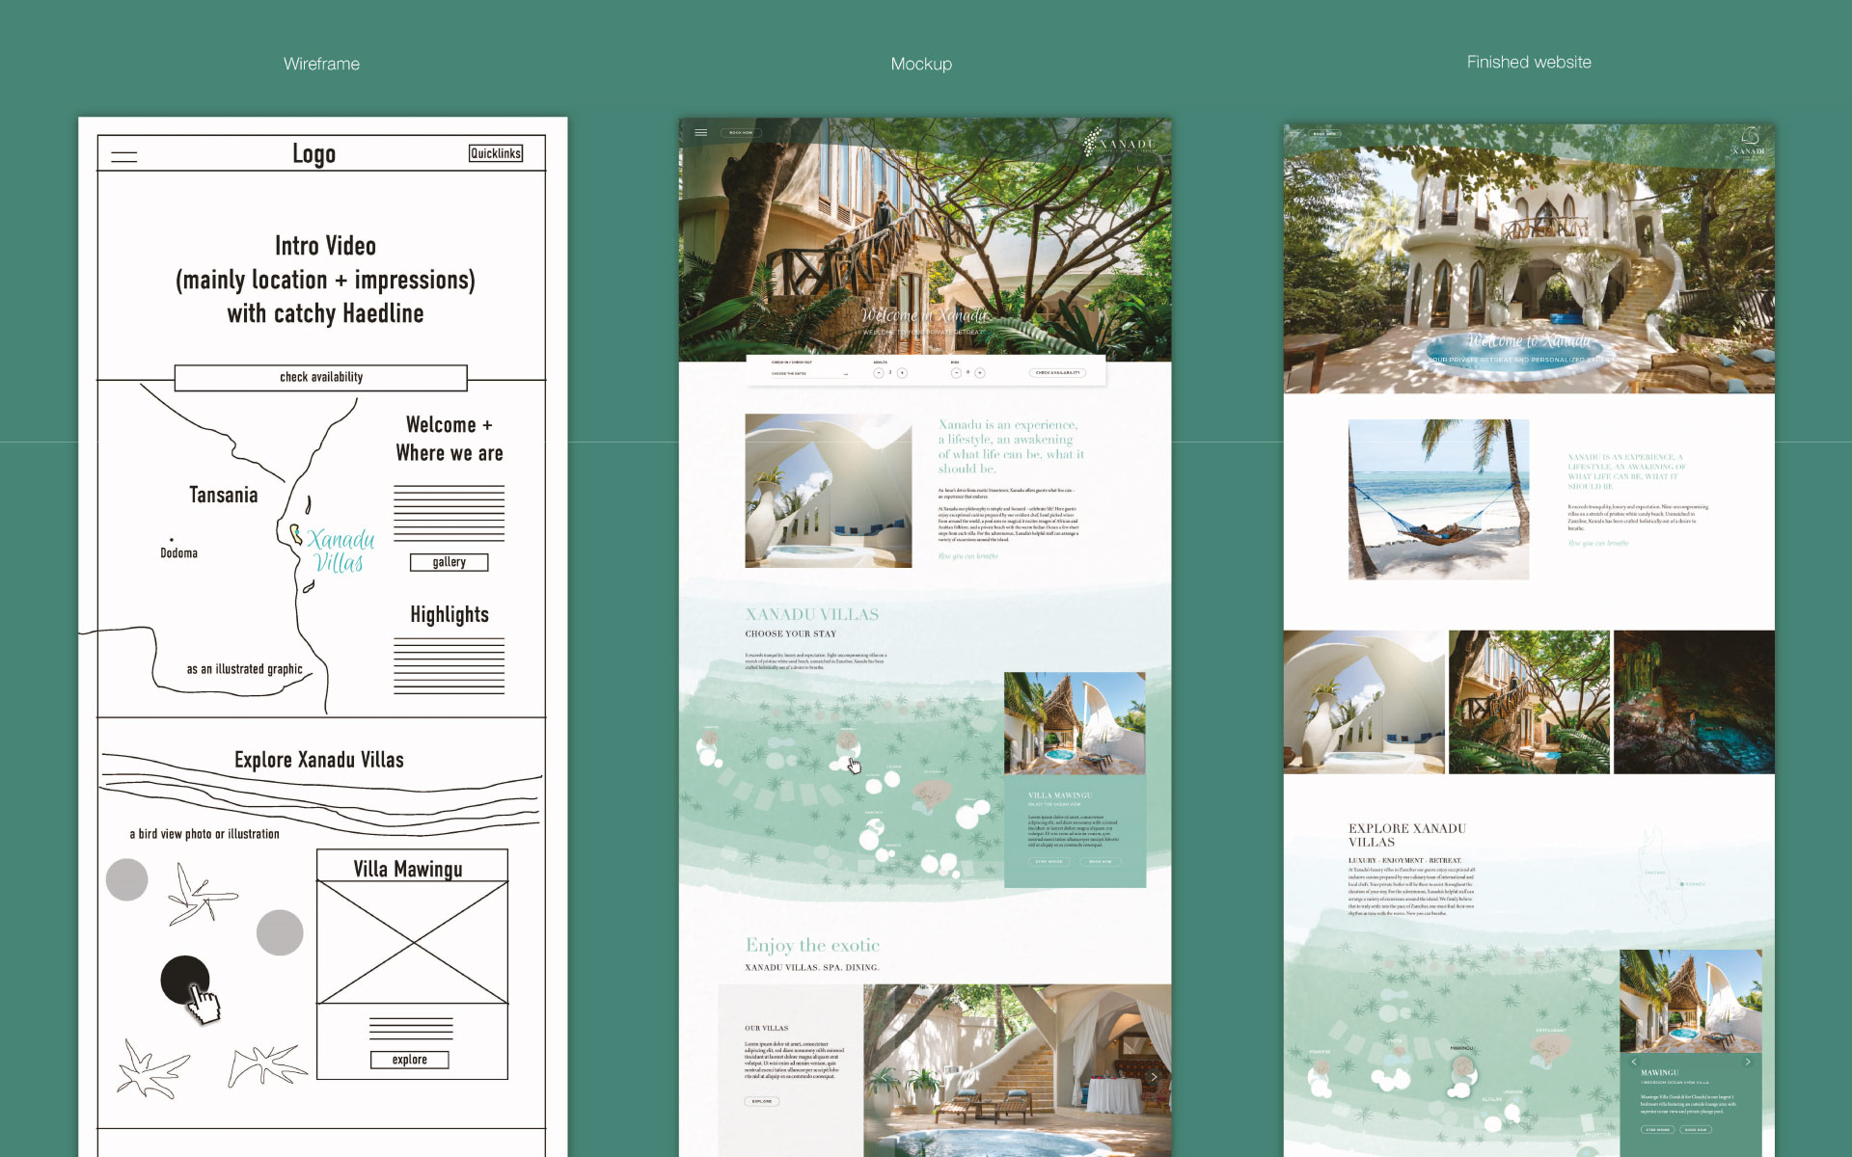
Task: Click the gallery button in wireframe
Action: (x=449, y=562)
